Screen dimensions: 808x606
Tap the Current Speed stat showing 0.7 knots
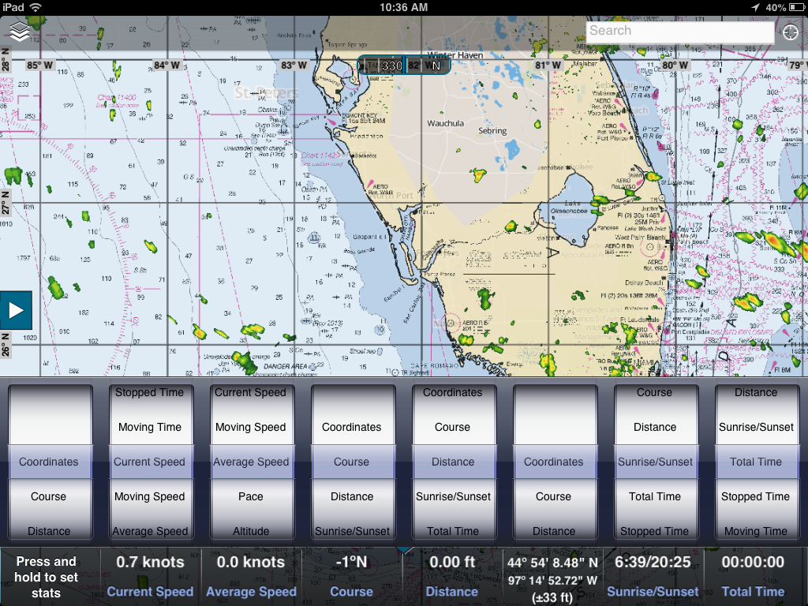150,574
